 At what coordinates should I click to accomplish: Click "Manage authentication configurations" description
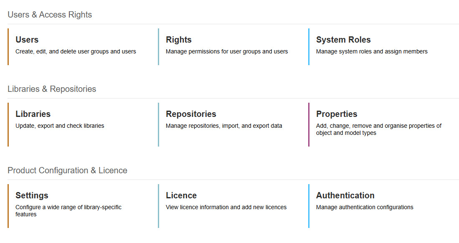(365, 207)
